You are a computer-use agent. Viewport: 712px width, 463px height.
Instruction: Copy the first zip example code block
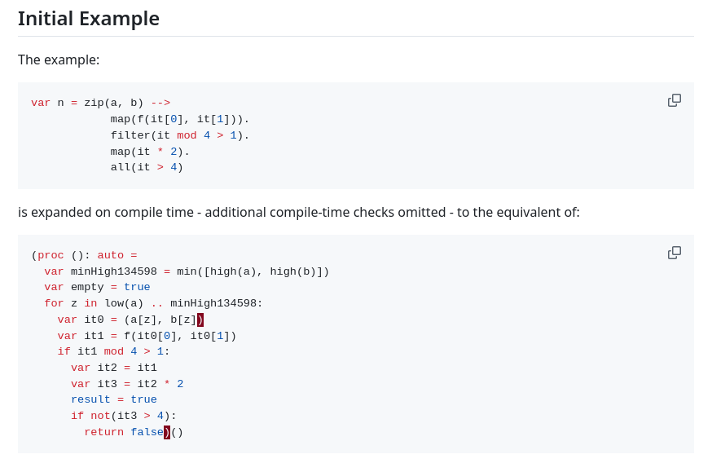click(x=675, y=100)
